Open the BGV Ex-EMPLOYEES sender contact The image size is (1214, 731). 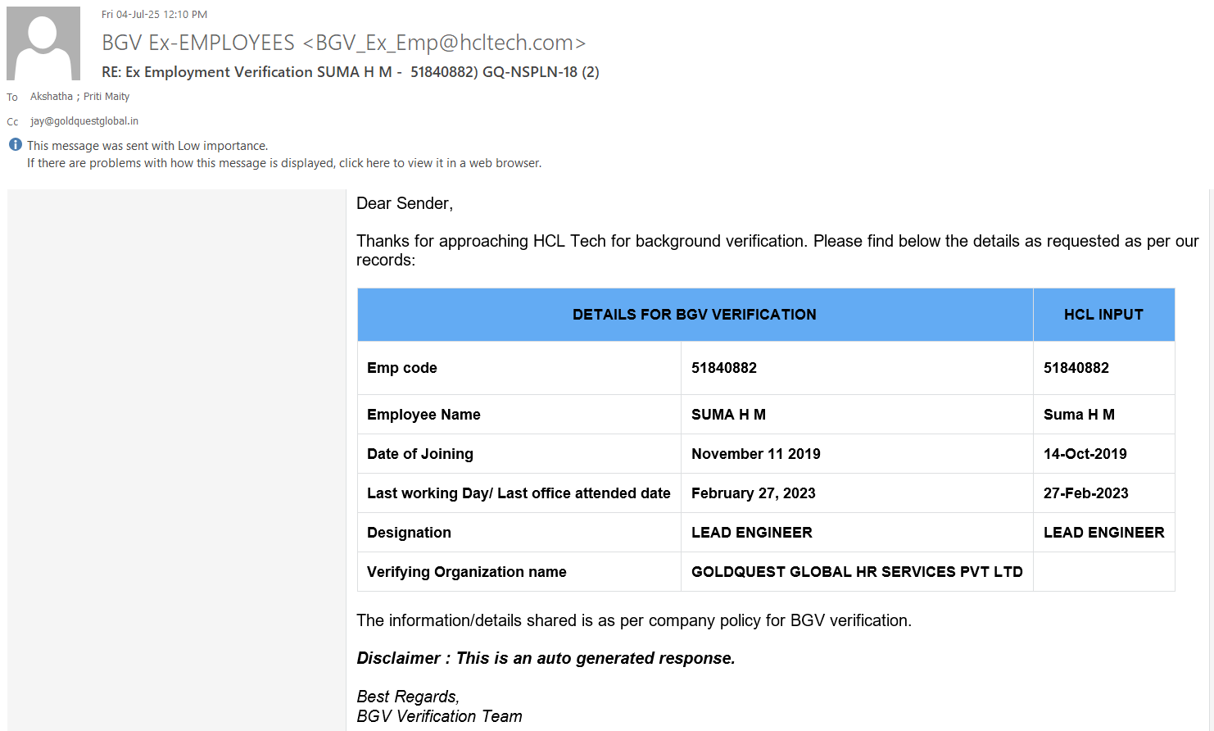[x=343, y=43]
